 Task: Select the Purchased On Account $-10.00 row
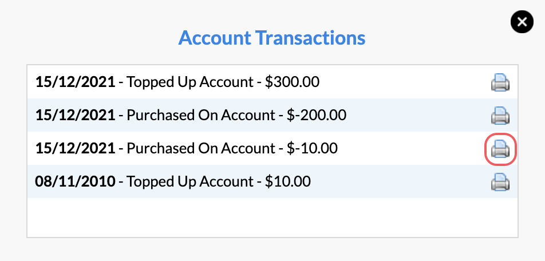(272, 148)
